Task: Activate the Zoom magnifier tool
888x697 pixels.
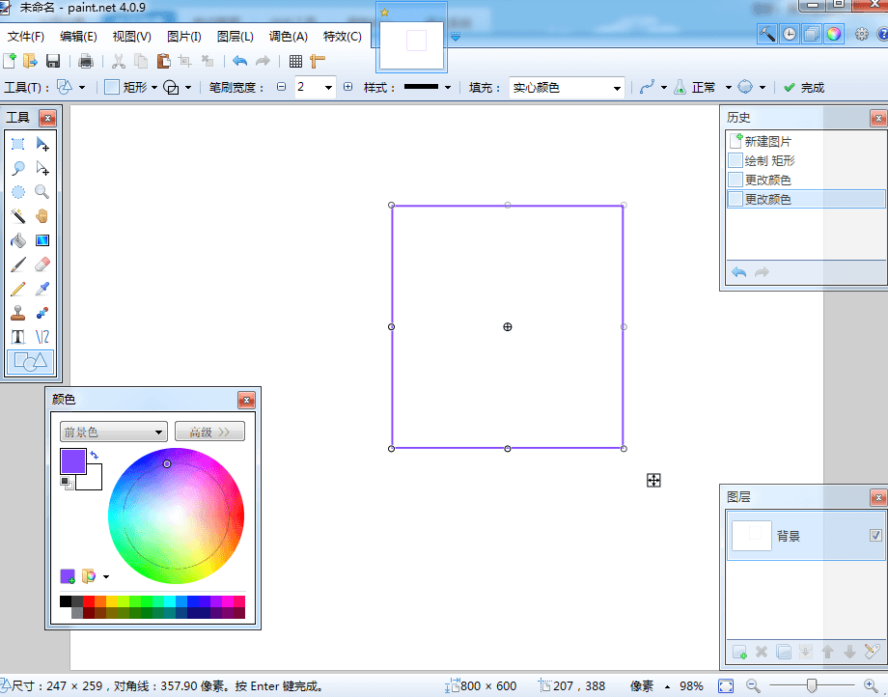Action: [x=42, y=192]
